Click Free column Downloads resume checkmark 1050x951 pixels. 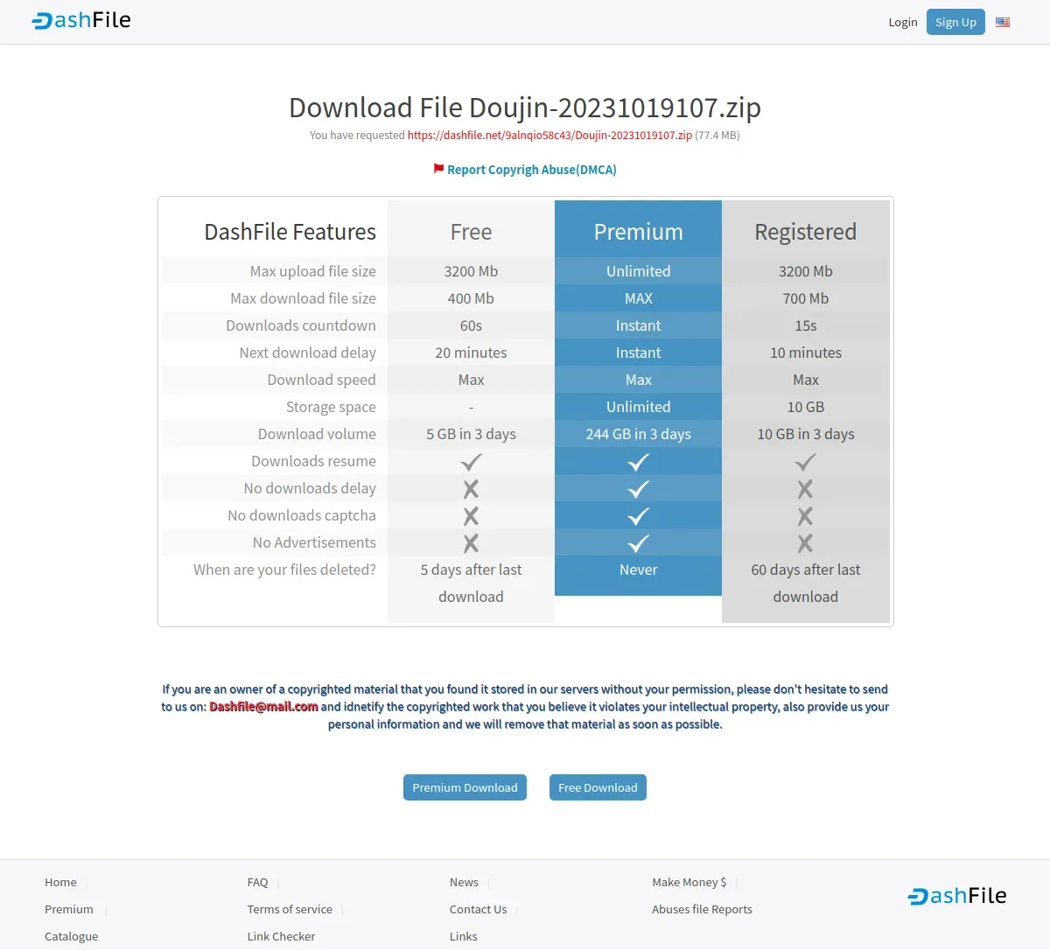click(471, 461)
